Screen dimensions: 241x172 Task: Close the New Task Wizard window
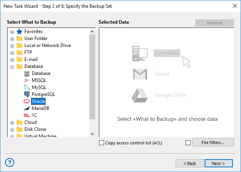click(235, 6)
